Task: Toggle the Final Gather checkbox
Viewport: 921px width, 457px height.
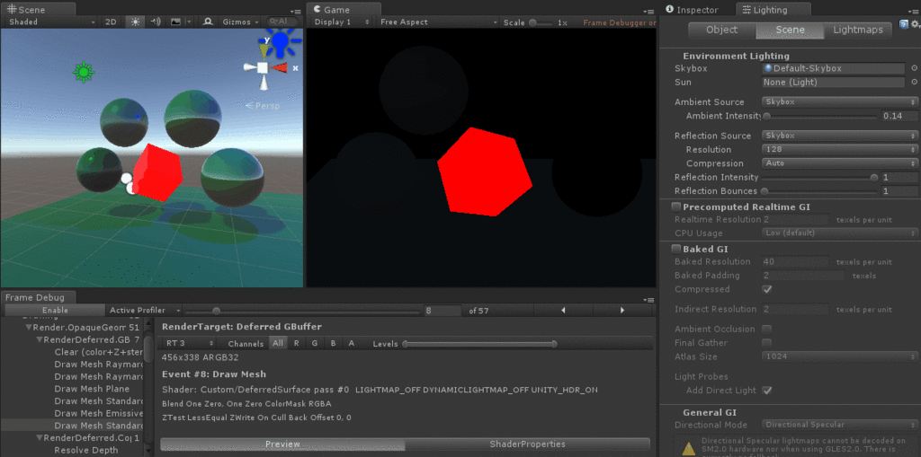Action: 766,343
